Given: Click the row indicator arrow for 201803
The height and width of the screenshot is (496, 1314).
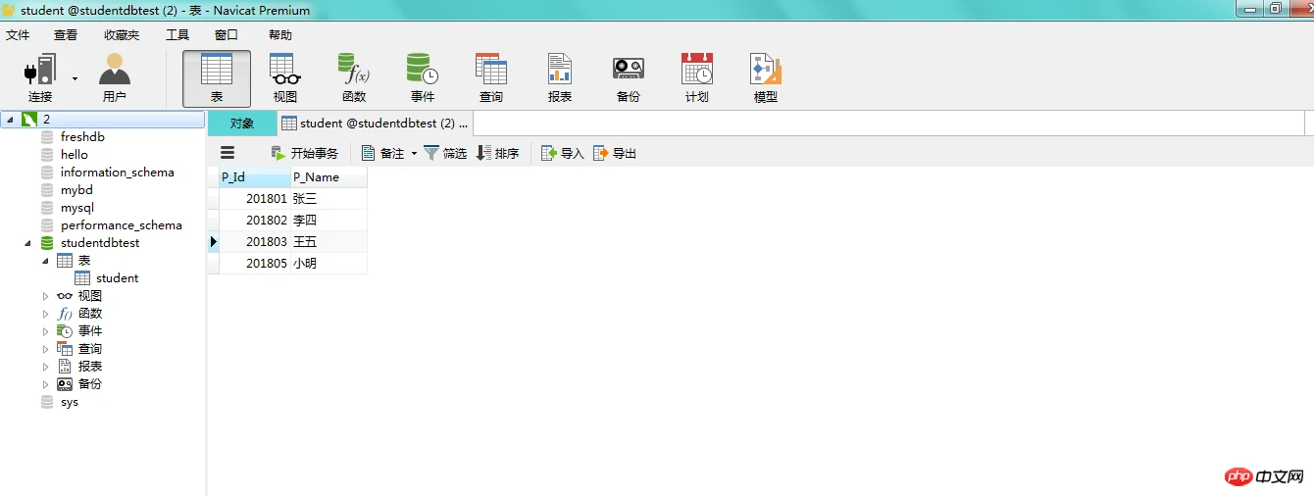Looking at the screenshot, I should [x=214, y=241].
